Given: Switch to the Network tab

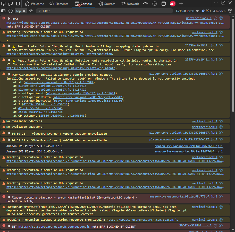Looking at the screenshot, I should click(x=130, y=4).
